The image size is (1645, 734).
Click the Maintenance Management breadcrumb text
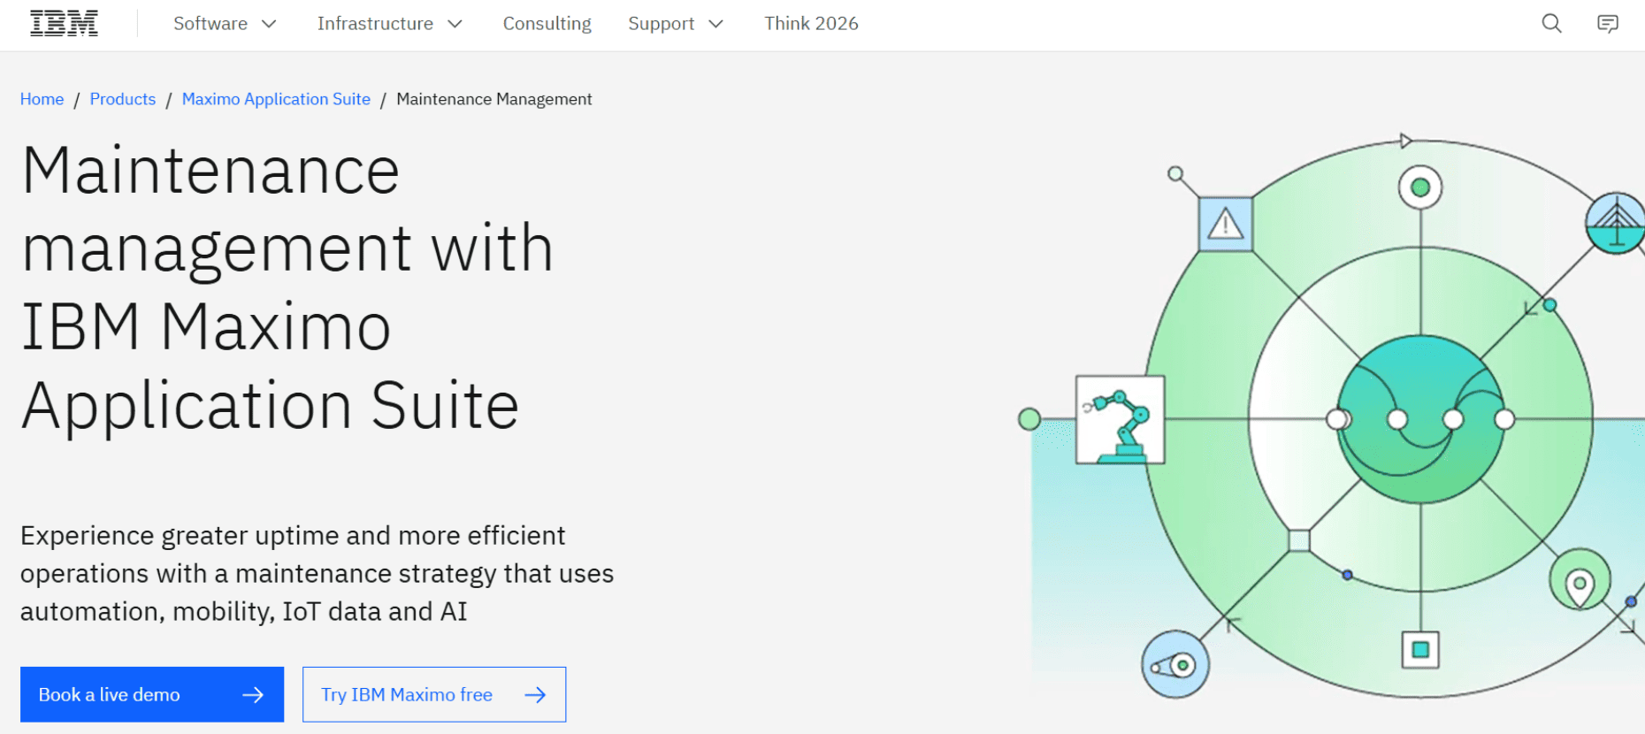point(494,99)
